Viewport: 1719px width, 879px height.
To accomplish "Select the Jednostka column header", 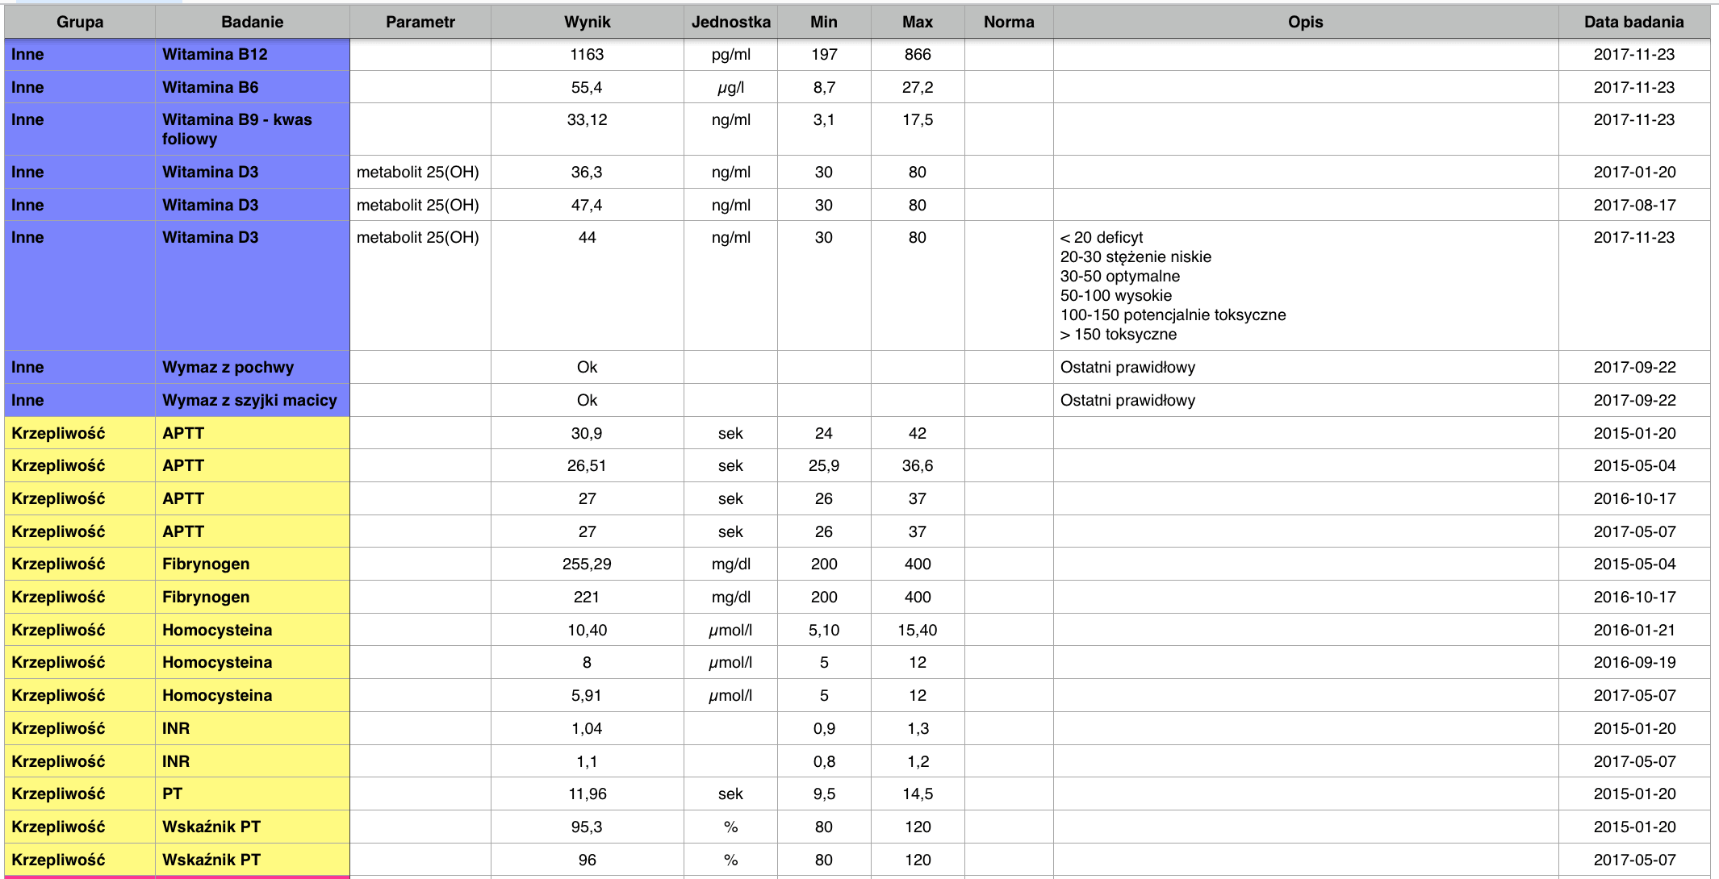I will (730, 22).
